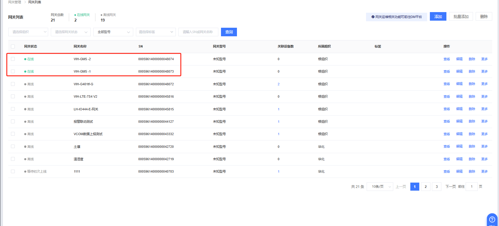Check the box for WH-G401tf-G gateway
This screenshot has height=226, width=499.
[x=13, y=84]
